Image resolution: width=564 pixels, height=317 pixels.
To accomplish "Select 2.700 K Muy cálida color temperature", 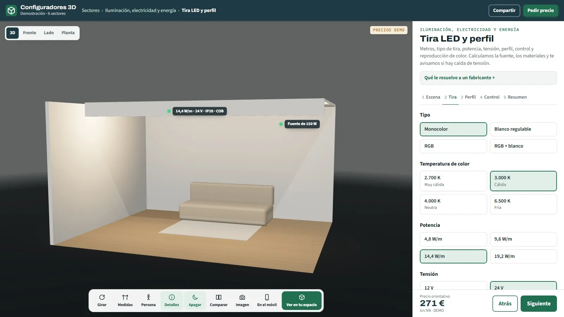I will pos(453,181).
